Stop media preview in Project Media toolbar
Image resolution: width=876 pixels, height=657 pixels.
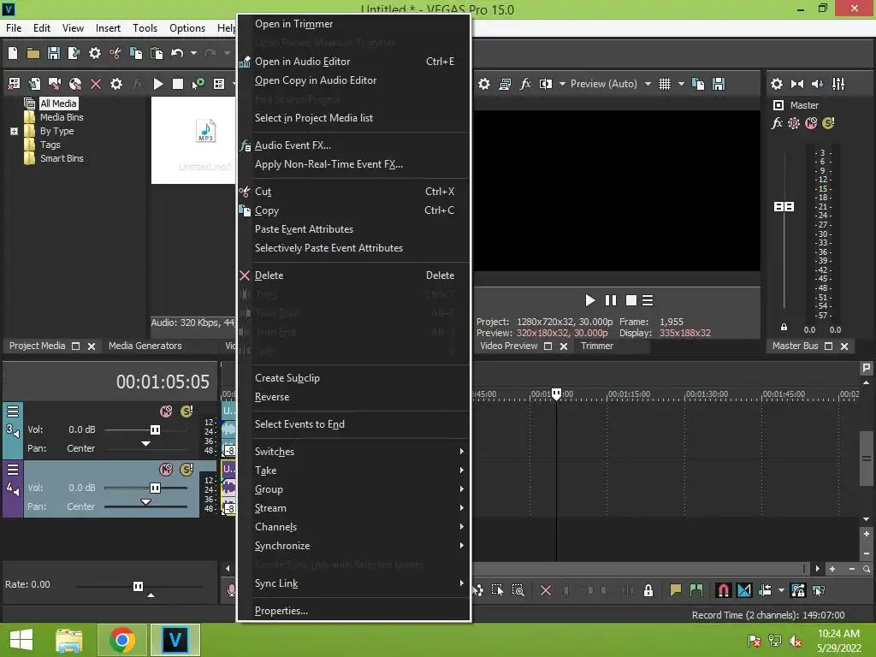[x=178, y=84]
